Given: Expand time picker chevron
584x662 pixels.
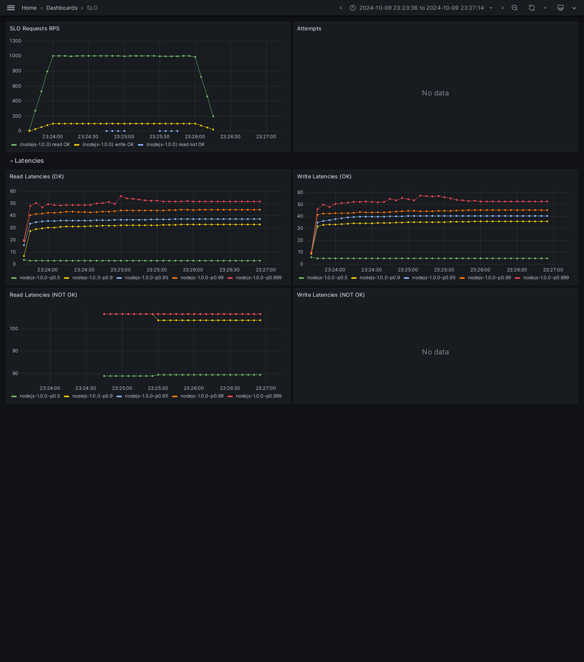Looking at the screenshot, I should 491,8.
